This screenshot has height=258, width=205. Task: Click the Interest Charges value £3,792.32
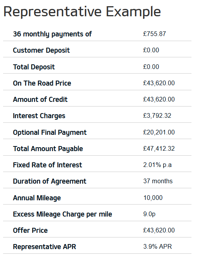157,116
